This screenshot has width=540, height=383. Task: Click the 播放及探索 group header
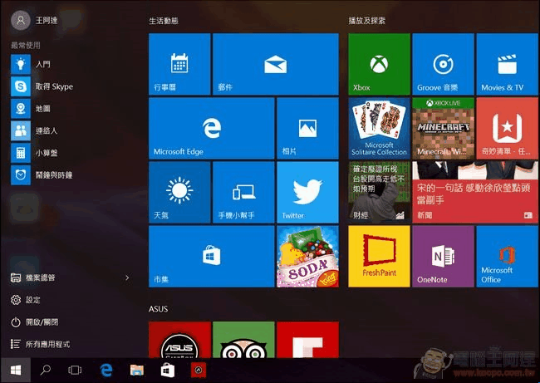[366, 21]
